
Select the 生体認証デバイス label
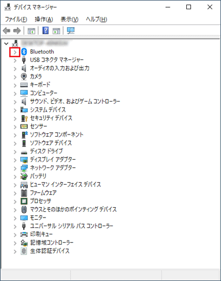click(50, 251)
